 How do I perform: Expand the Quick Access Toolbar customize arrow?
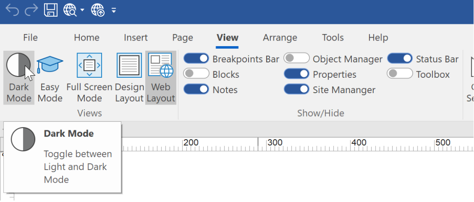point(114,11)
